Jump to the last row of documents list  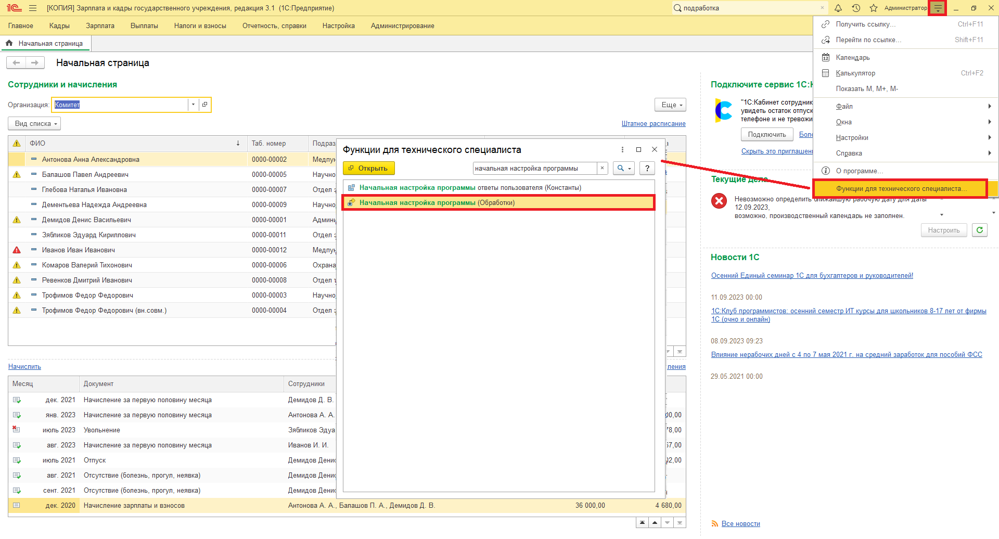pyautogui.click(x=680, y=522)
